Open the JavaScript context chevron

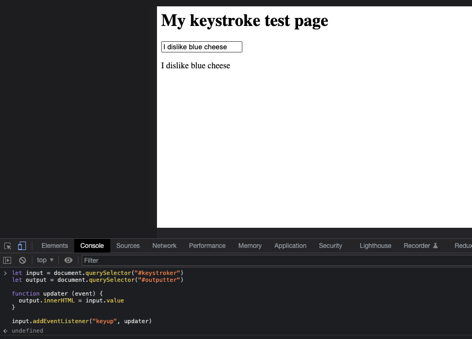tap(51, 260)
